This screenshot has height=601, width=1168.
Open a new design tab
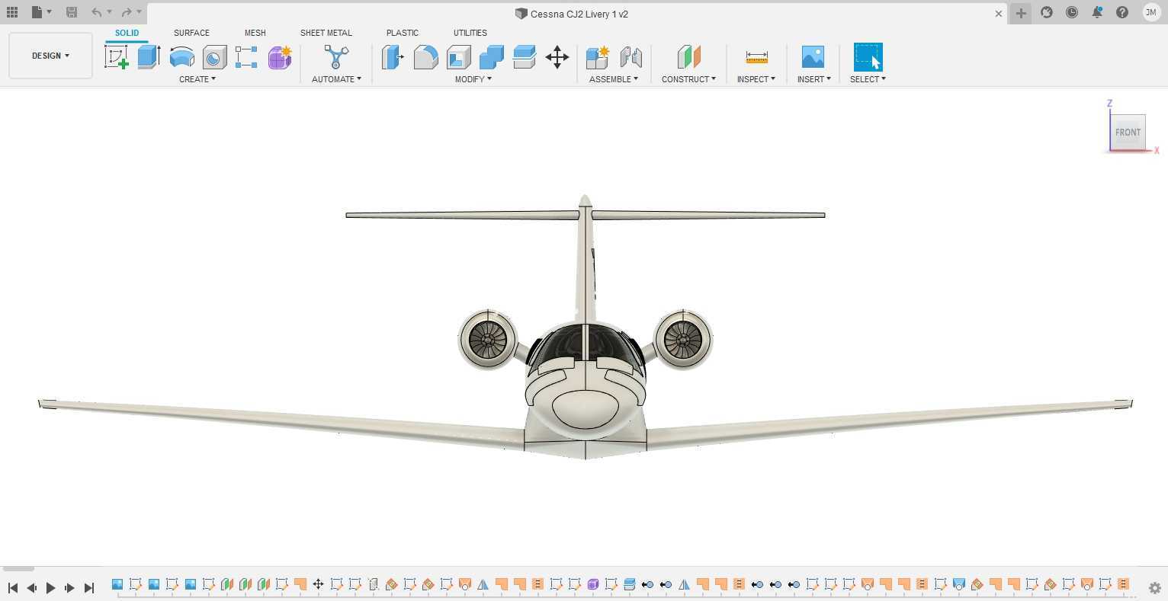[x=1021, y=13]
